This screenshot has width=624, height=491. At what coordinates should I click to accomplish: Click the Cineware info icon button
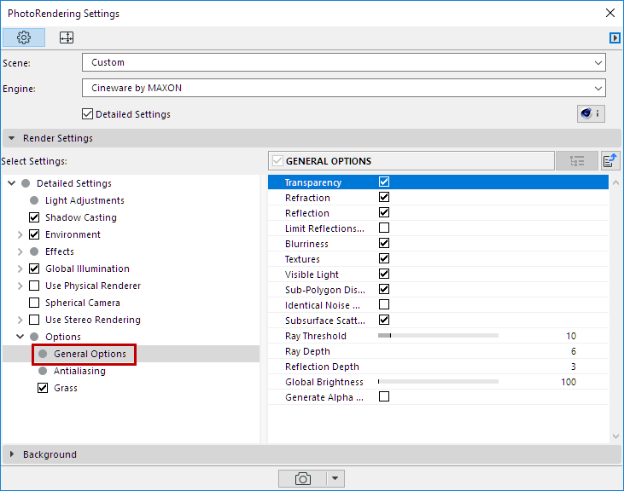pyautogui.click(x=591, y=113)
